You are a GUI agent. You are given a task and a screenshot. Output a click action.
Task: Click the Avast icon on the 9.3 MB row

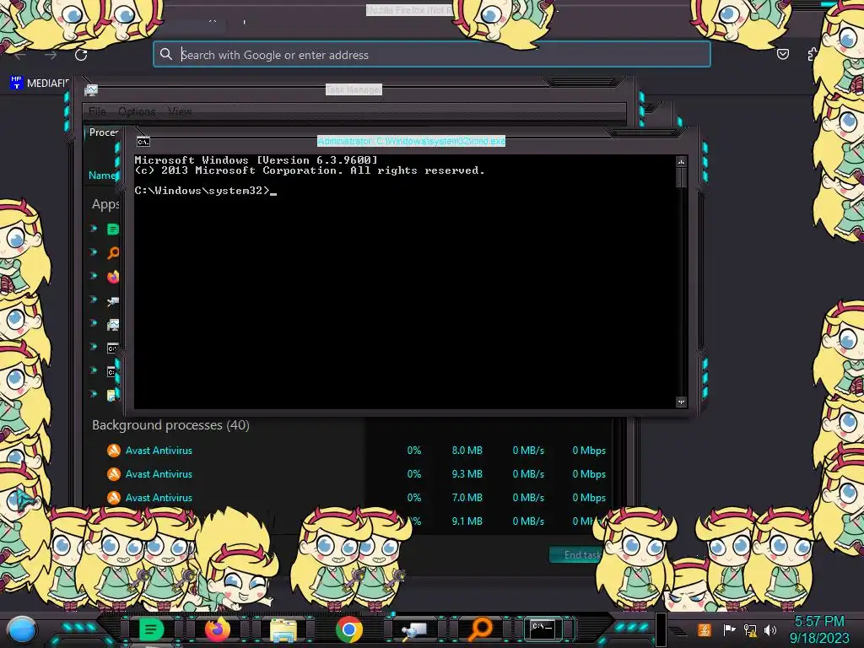[x=114, y=474]
